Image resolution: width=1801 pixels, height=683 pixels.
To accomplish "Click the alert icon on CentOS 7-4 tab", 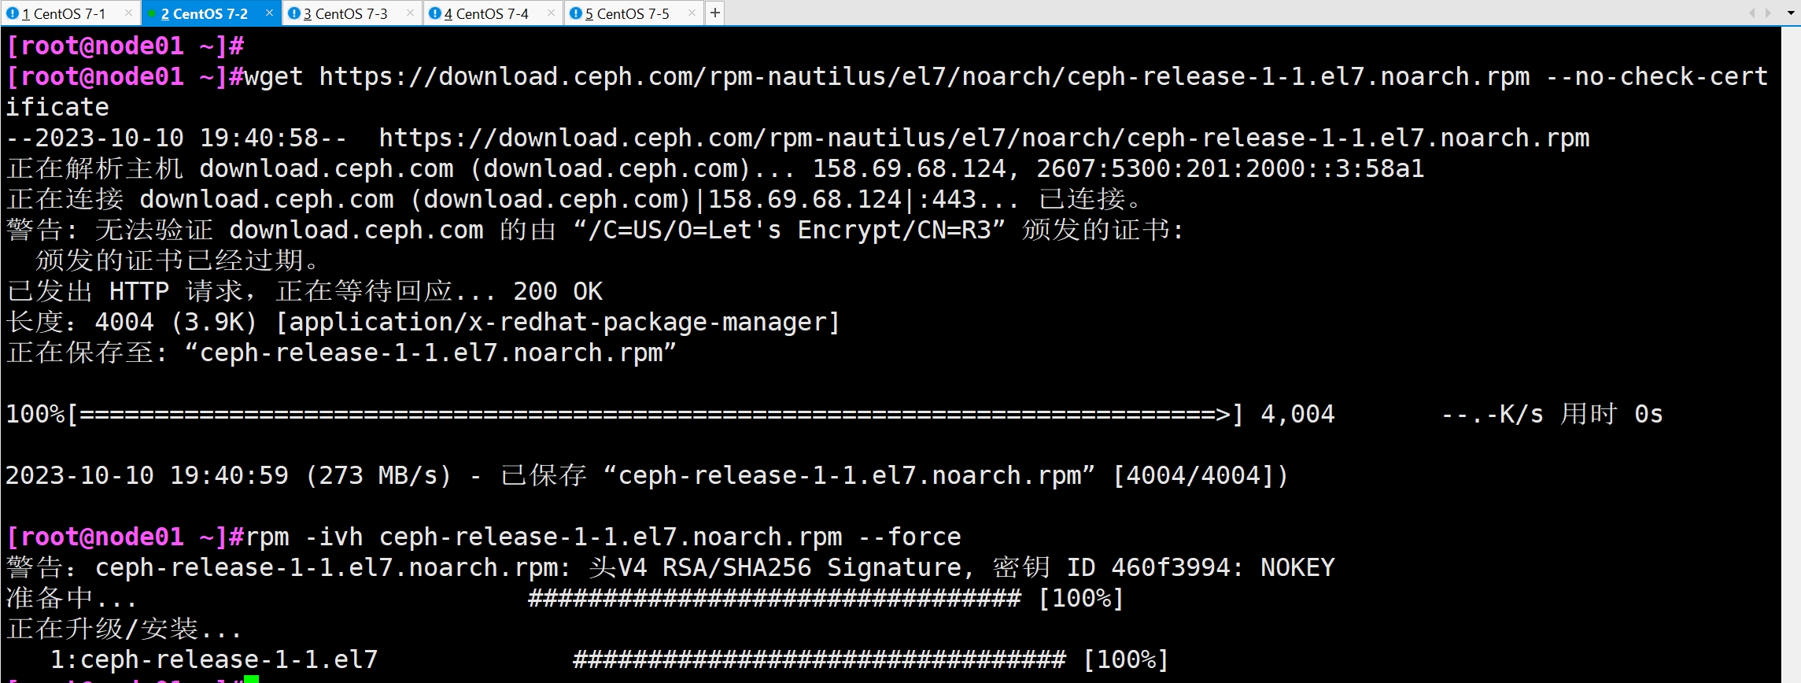I will click(x=435, y=13).
